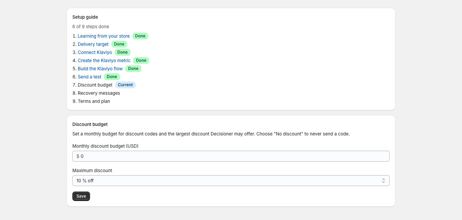Open the Maximum discount dropdown
Image resolution: width=462 pixels, height=220 pixels.
pos(231,181)
